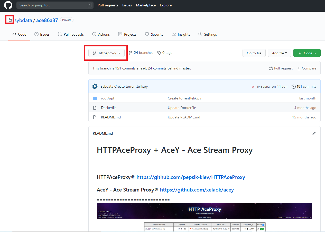The width and height of the screenshot is (325, 232).
Task: Open the Security tab
Action: pyautogui.click(x=154, y=34)
